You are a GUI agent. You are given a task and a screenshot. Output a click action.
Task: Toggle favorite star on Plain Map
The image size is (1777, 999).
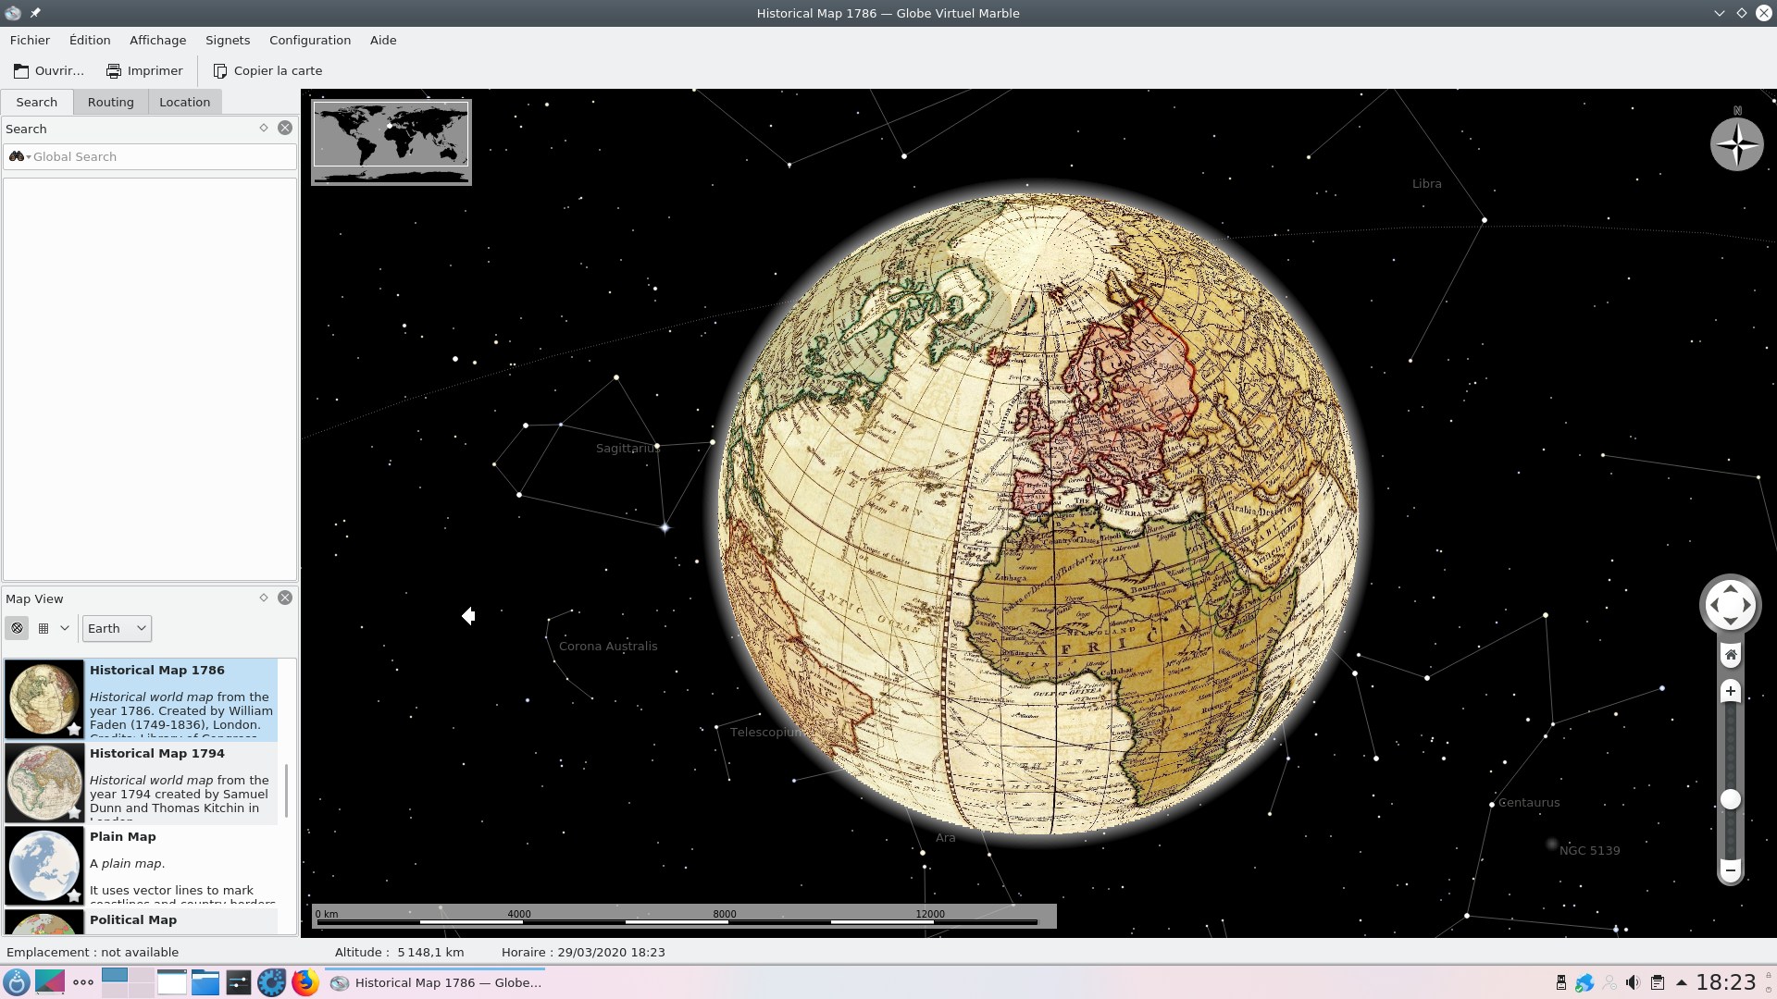[x=74, y=895]
